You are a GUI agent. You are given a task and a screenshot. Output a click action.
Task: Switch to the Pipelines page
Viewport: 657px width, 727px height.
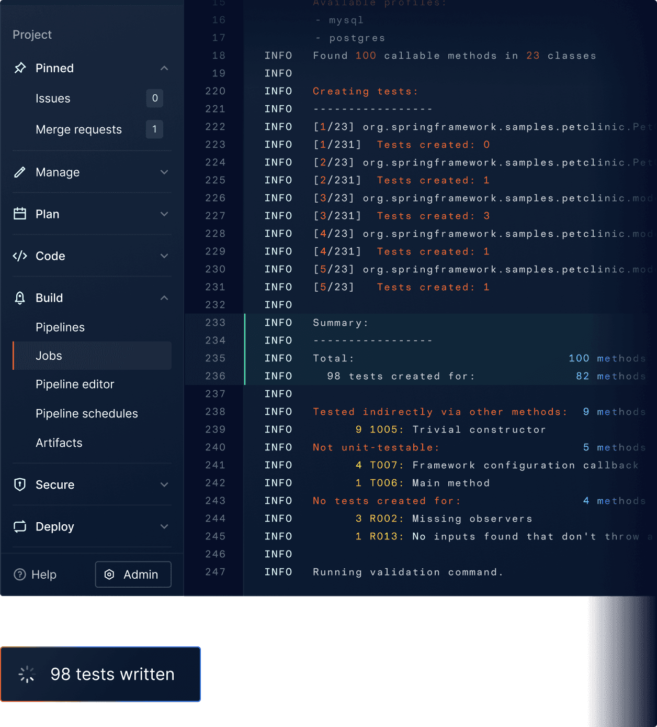pos(60,327)
